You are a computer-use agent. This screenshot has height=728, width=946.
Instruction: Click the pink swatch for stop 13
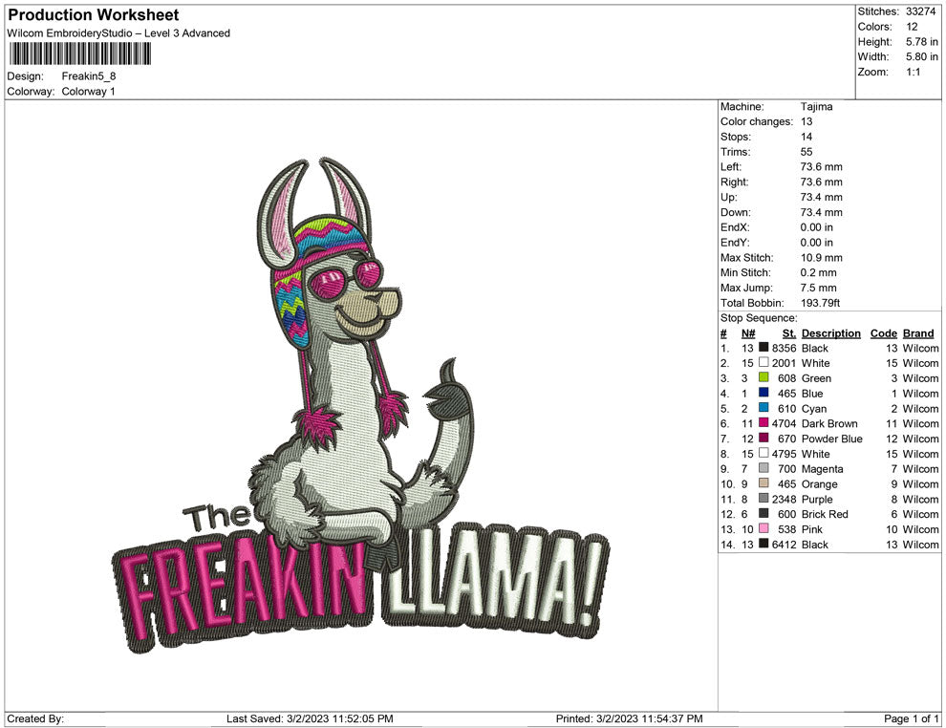point(763,528)
